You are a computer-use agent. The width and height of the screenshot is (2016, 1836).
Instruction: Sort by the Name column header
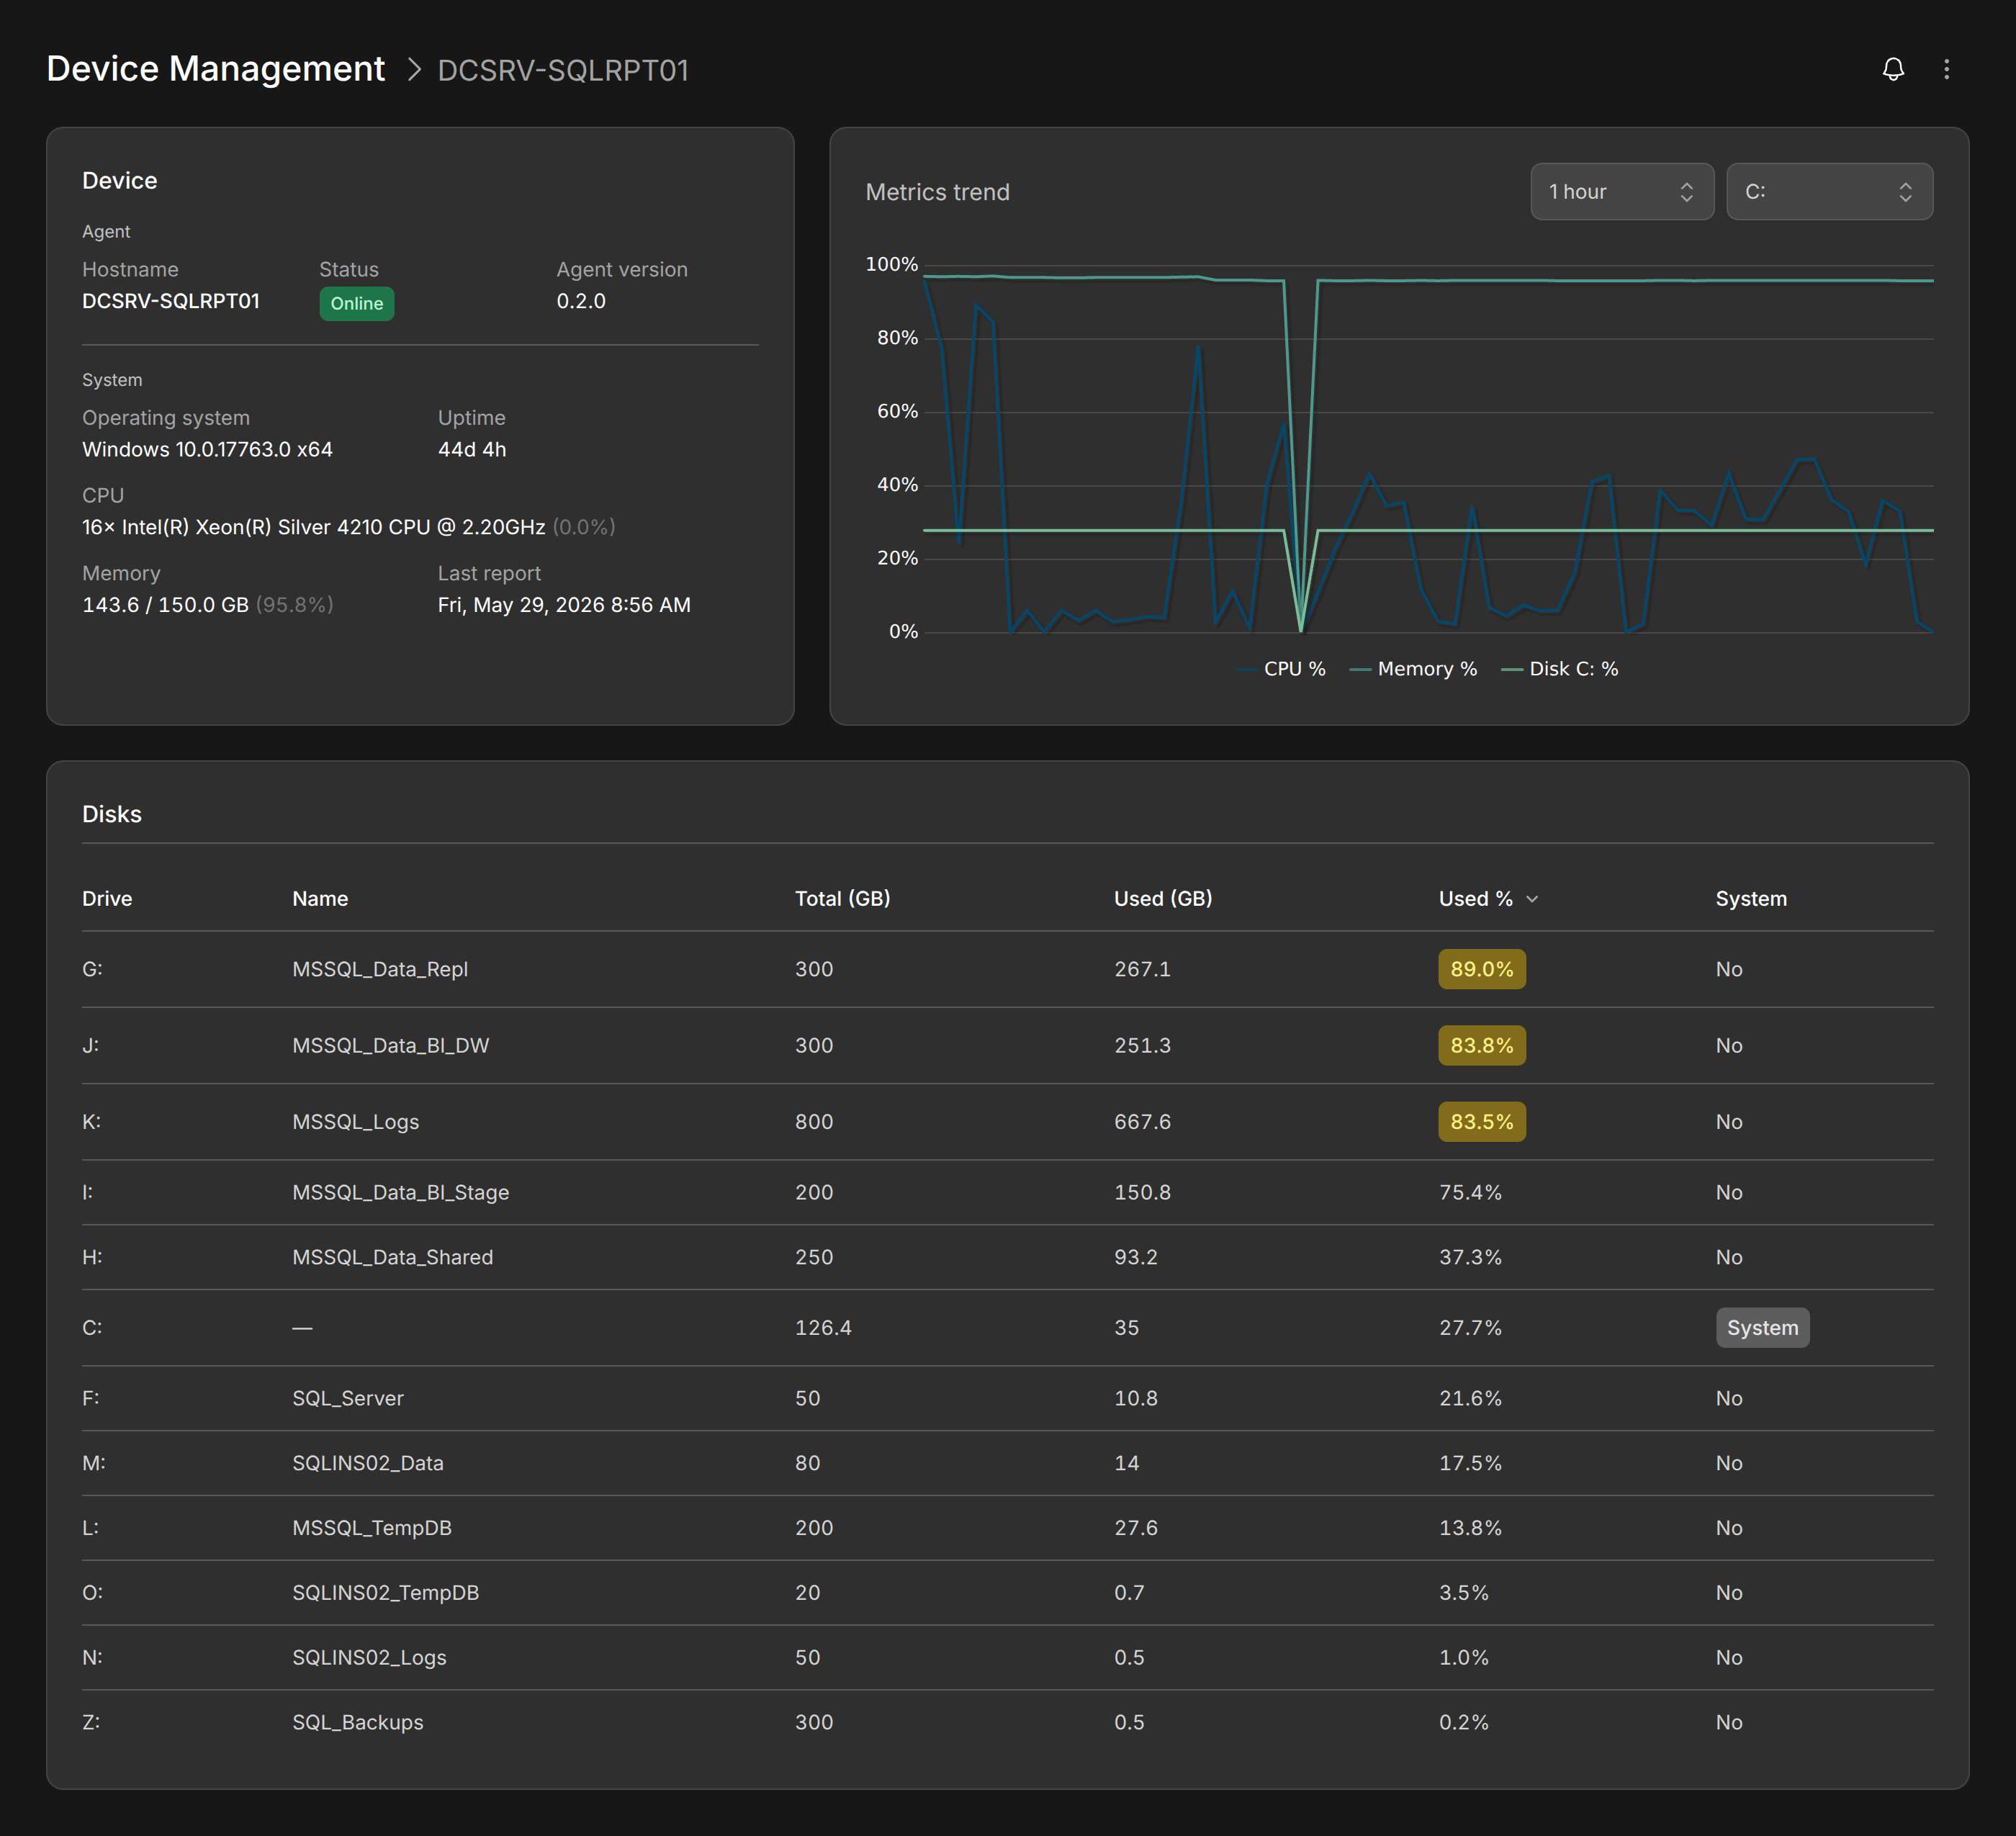[x=320, y=899]
